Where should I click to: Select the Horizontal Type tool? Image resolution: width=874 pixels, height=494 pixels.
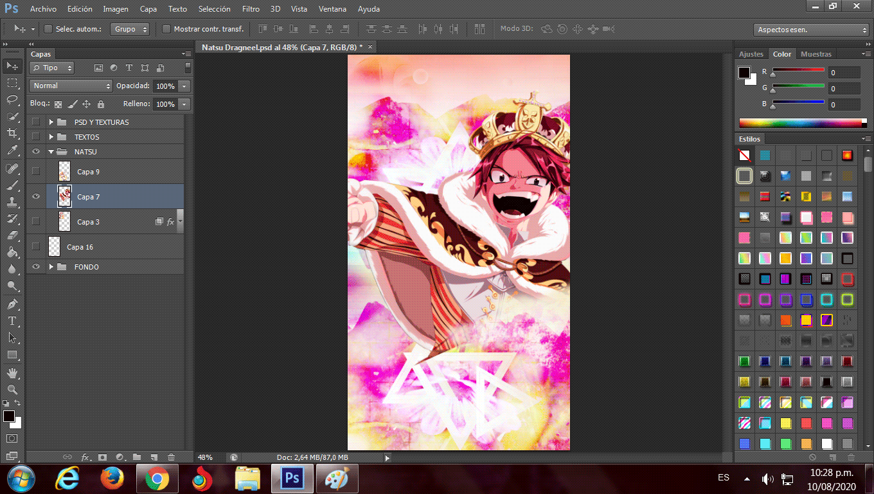tap(12, 321)
